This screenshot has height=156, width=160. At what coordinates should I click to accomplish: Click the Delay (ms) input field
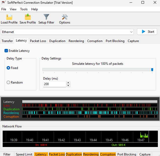[x=55, y=84]
